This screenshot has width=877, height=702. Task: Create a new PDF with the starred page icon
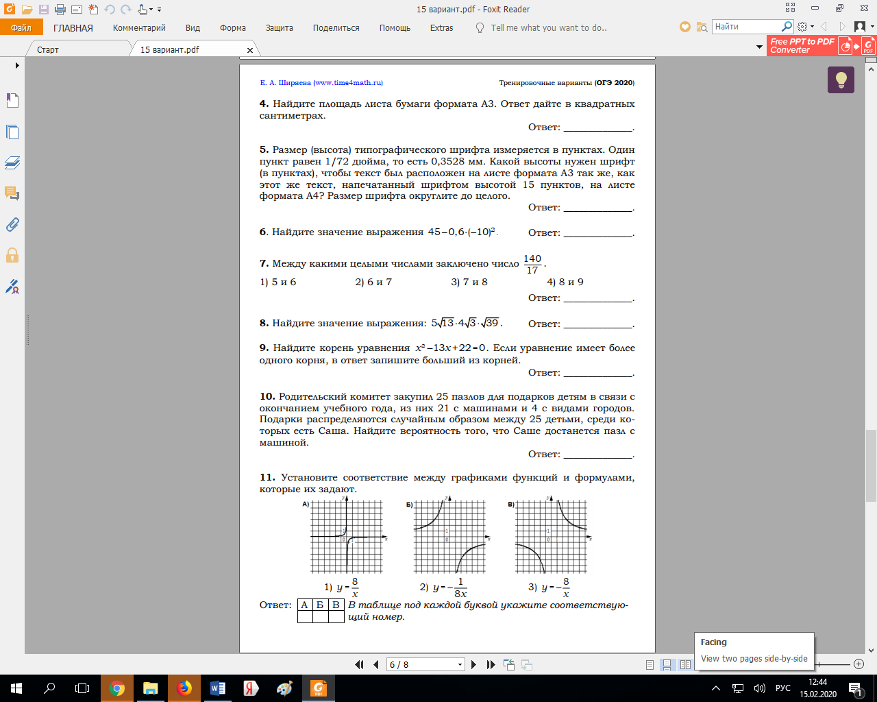93,10
